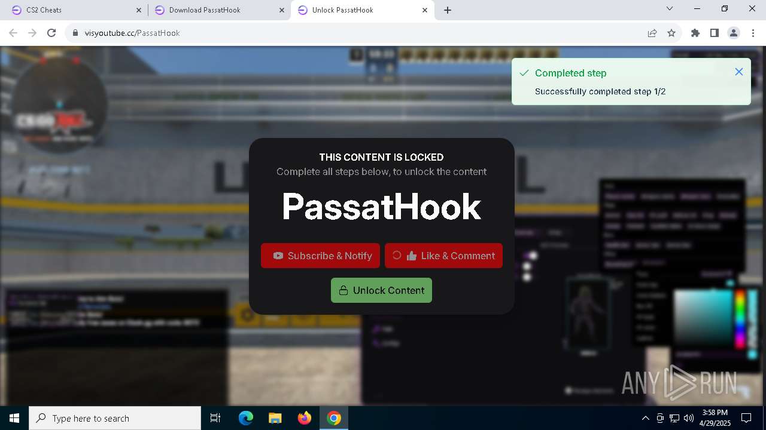Click the Chrome taskbar icon
The height and width of the screenshot is (430, 766).
click(x=334, y=418)
